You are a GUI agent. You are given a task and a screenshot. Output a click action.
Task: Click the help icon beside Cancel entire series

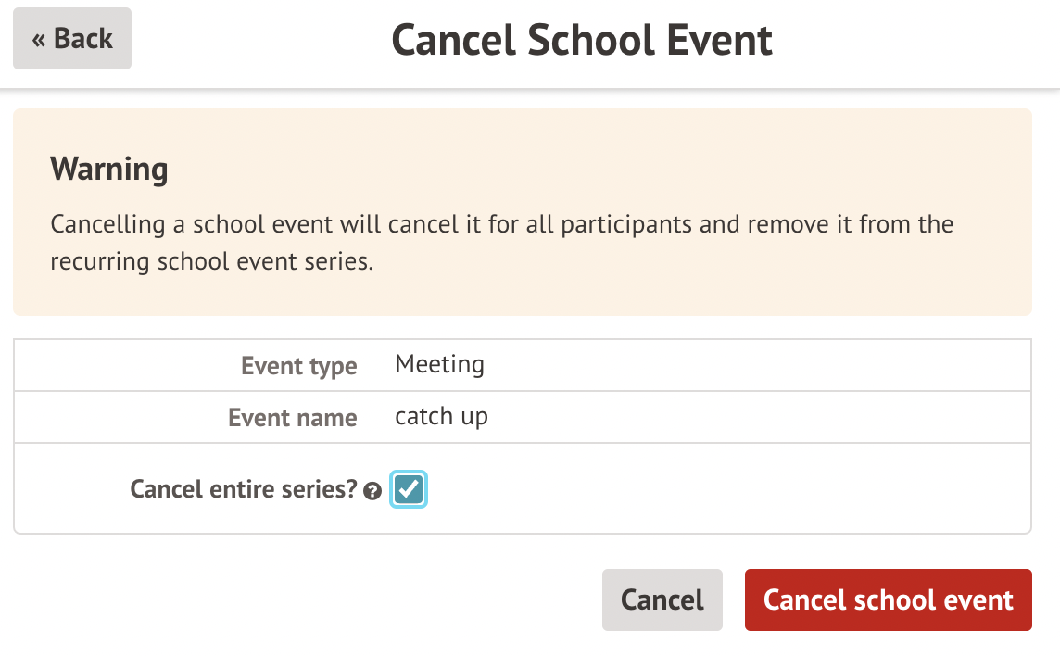coord(372,492)
